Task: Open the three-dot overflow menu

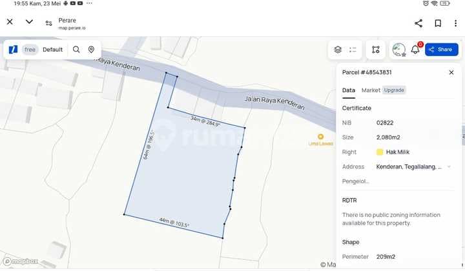Action: coord(455,23)
